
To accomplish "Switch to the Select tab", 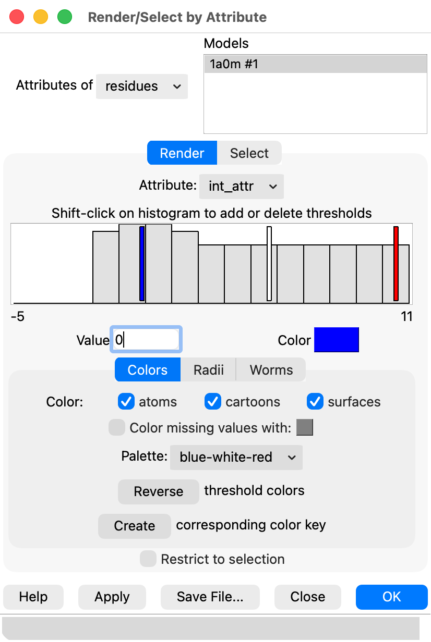I will tap(249, 153).
